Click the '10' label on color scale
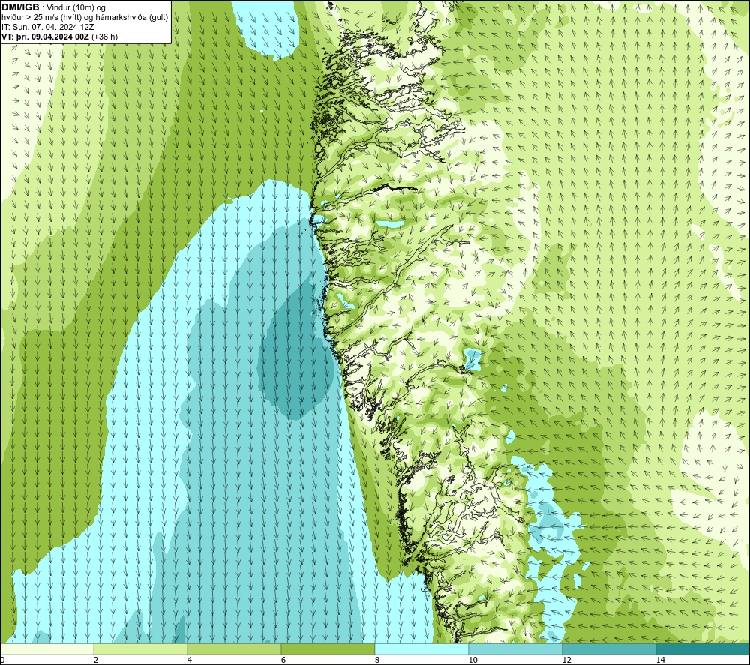The height and width of the screenshot is (665, 750). coord(472,660)
